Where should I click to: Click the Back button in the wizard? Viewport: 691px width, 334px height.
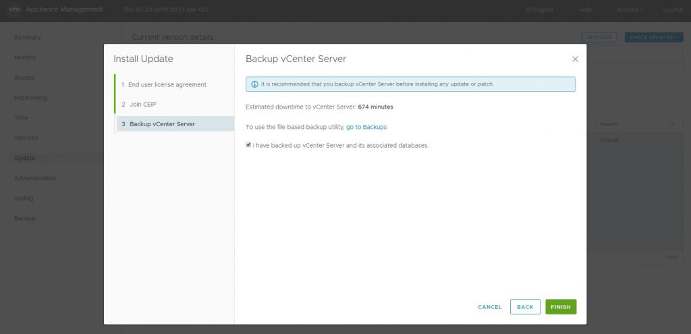pyautogui.click(x=525, y=307)
